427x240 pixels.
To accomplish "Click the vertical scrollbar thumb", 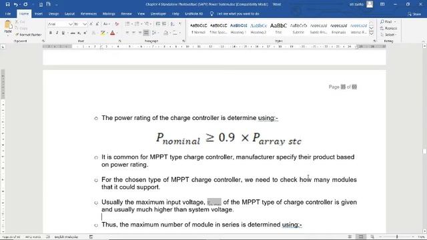I will click(424, 151).
